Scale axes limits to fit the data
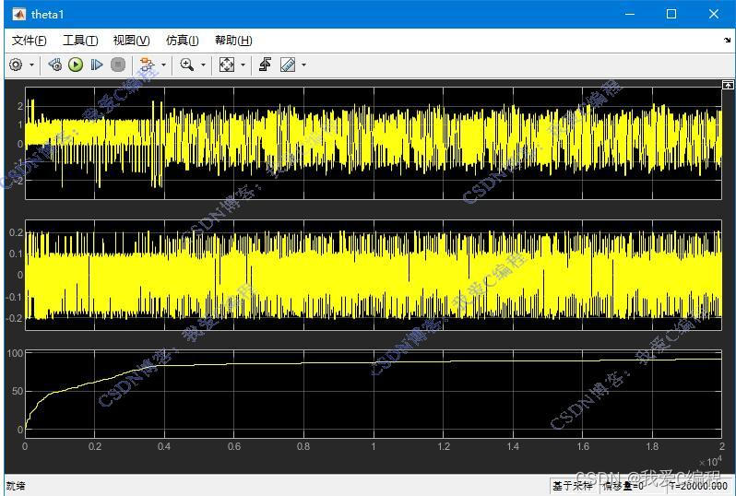The height and width of the screenshot is (496, 736). point(227,65)
